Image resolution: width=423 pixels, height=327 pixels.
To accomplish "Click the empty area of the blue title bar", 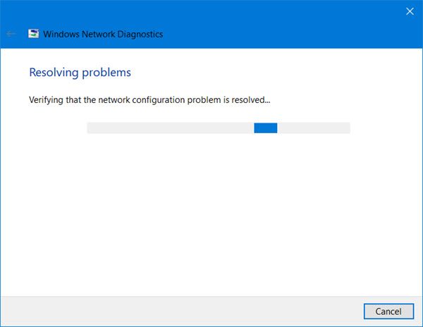I will (270, 30).
